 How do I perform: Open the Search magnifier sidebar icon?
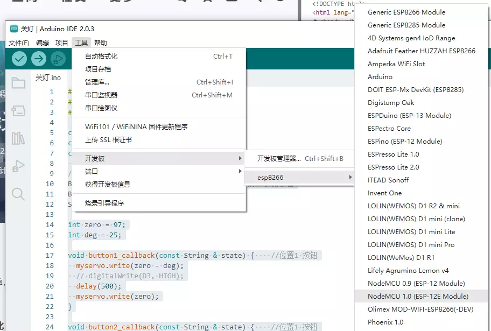coord(18,194)
